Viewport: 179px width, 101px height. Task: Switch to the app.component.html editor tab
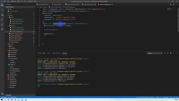[x=73, y=4]
